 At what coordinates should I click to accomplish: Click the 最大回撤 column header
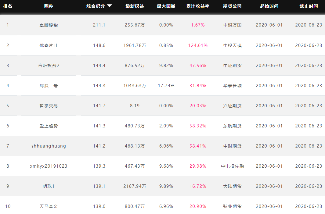pos(166,6)
